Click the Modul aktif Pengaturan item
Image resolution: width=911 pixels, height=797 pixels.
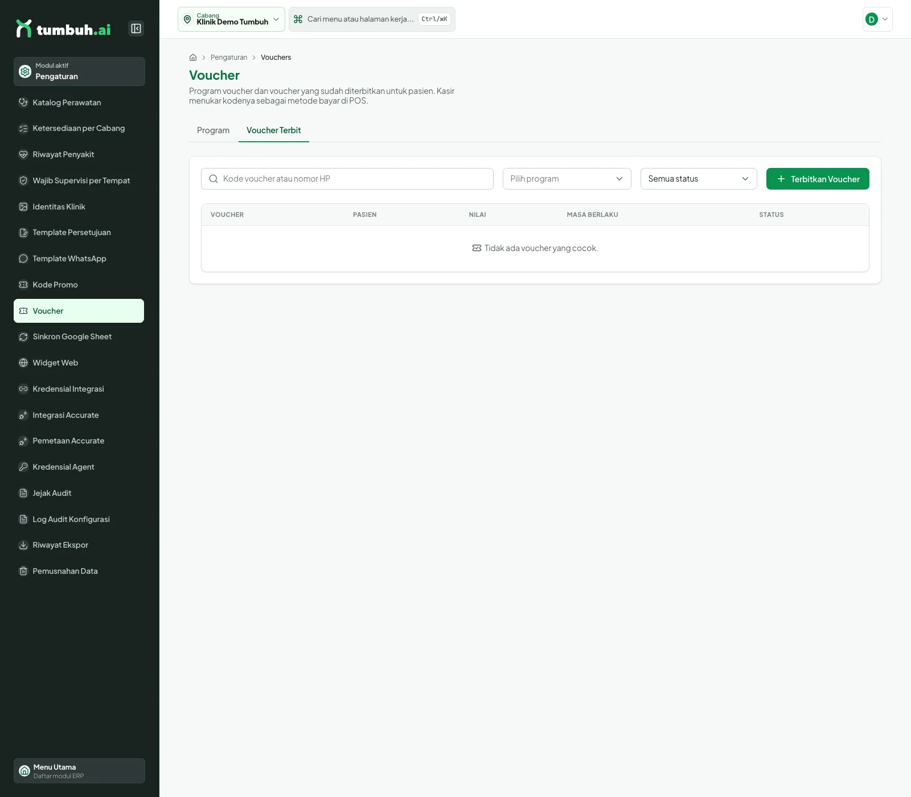click(x=79, y=71)
